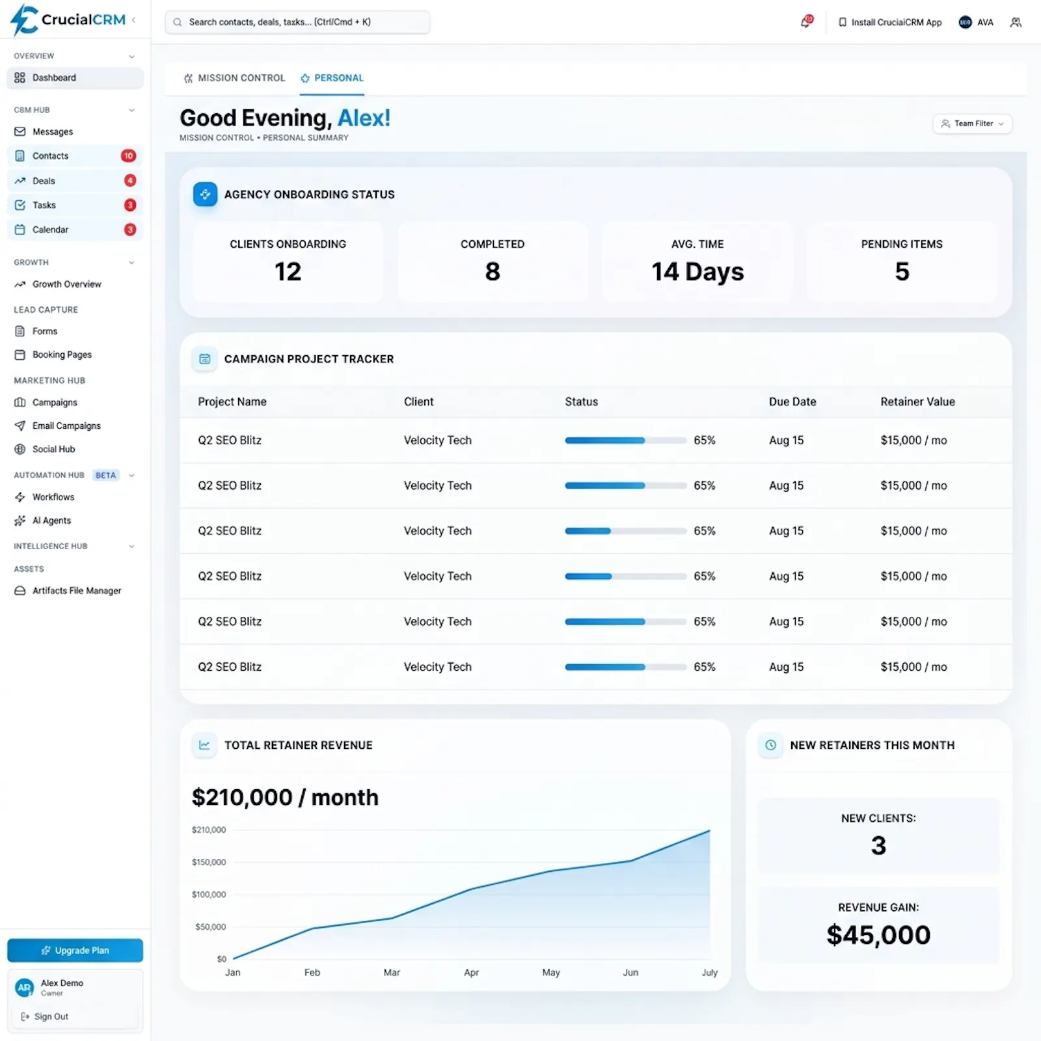Click the Upgrade Plan button
The width and height of the screenshot is (1041, 1041).
pyautogui.click(x=75, y=951)
